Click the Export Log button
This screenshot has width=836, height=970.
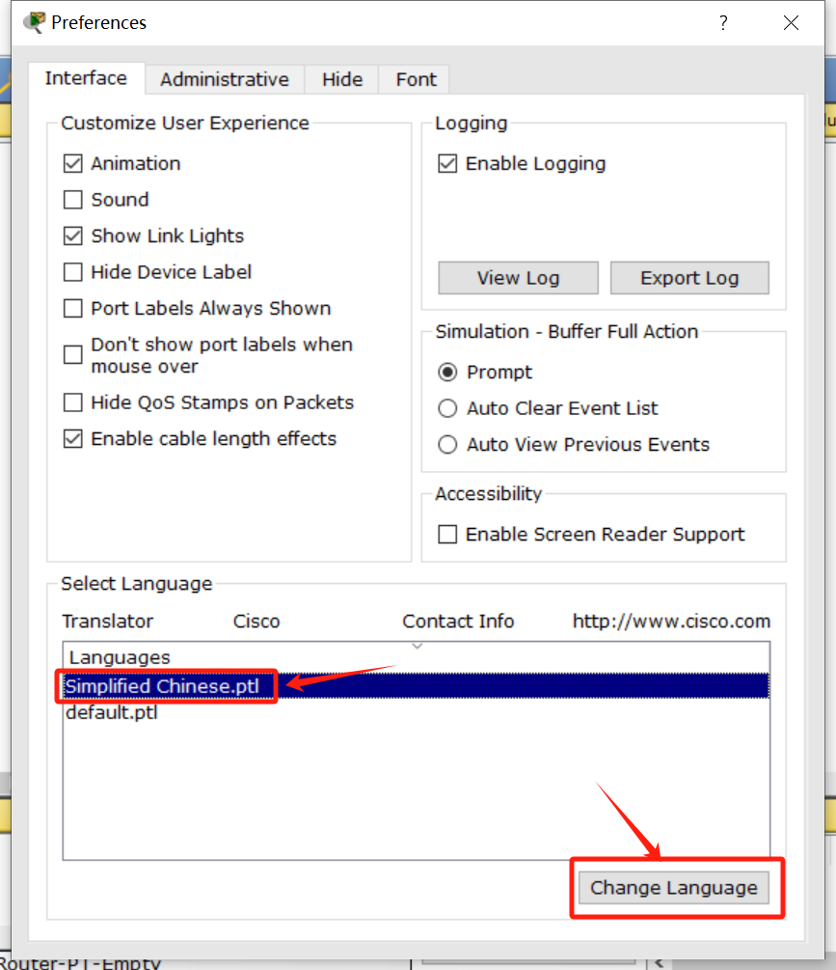pyautogui.click(x=689, y=278)
